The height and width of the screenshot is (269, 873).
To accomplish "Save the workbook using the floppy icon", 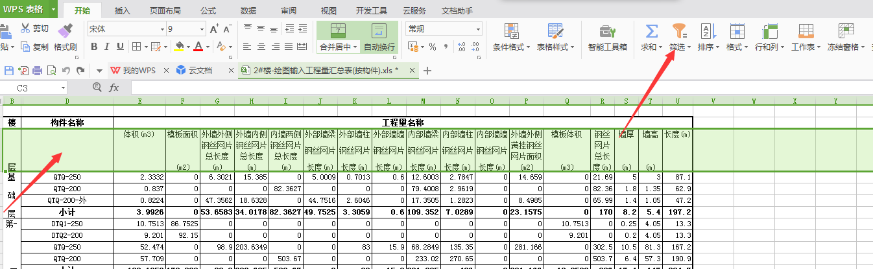I will click(9, 70).
